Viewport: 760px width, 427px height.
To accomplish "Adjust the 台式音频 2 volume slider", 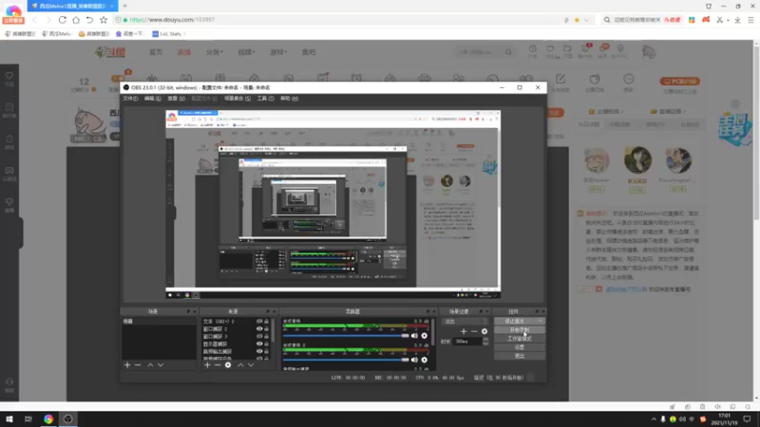I will click(x=346, y=360).
